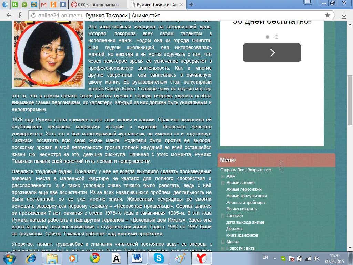Click the EN language indicator
This screenshot has height=265, width=353.
[265, 257]
